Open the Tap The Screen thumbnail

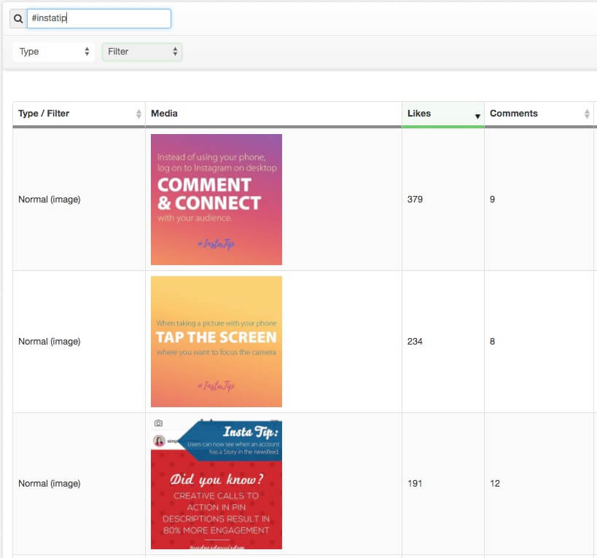click(216, 342)
